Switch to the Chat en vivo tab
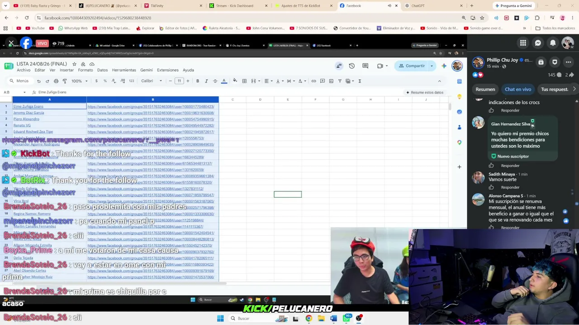This screenshot has width=579, height=325. [x=518, y=89]
